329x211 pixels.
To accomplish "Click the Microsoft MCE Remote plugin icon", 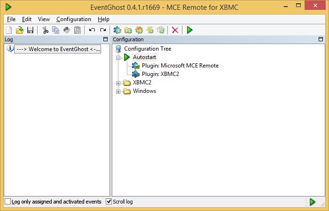I will click(x=136, y=66).
